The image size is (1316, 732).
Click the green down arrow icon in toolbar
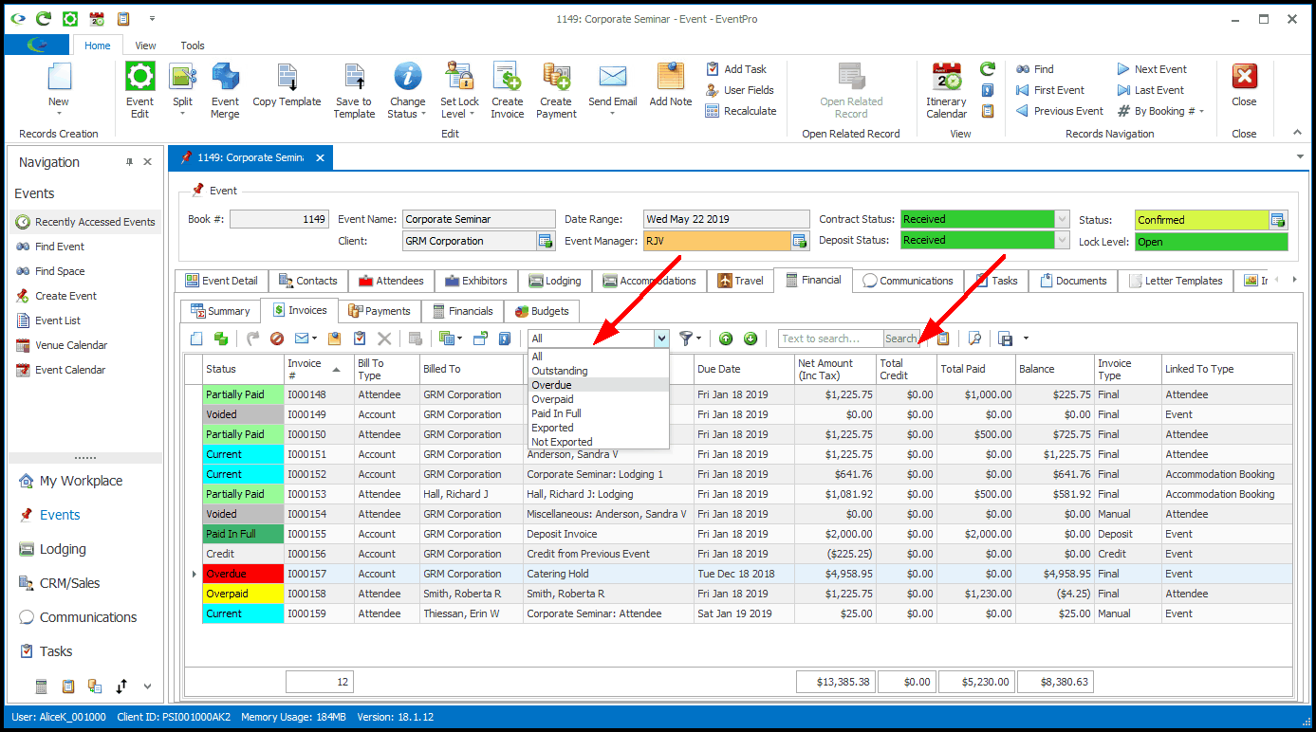[751, 339]
